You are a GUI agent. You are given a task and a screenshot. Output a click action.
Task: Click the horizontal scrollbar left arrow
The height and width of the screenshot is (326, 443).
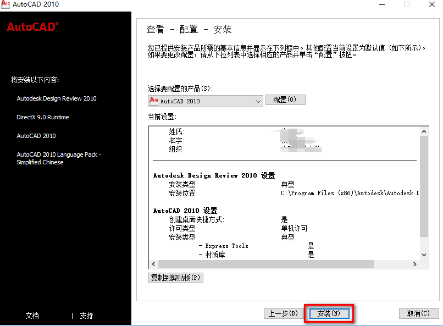click(153, 264)
